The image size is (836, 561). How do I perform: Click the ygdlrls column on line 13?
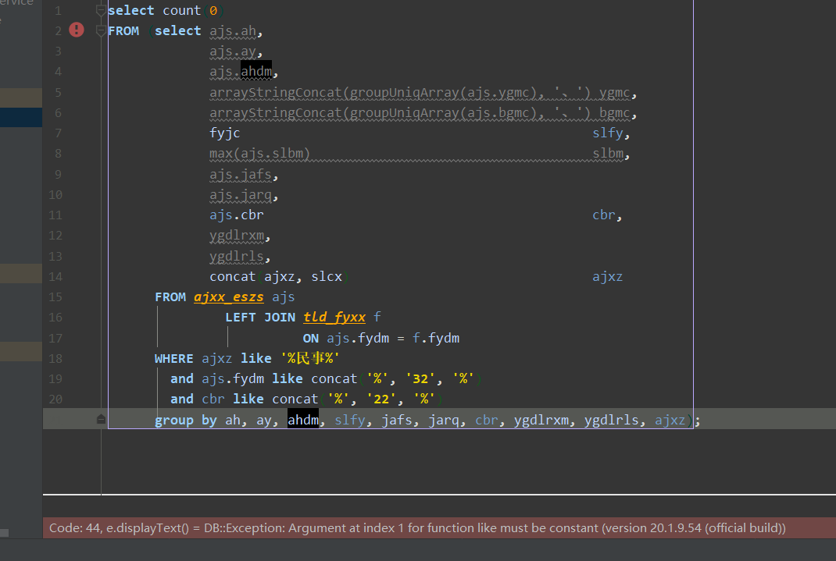(237, 256)
